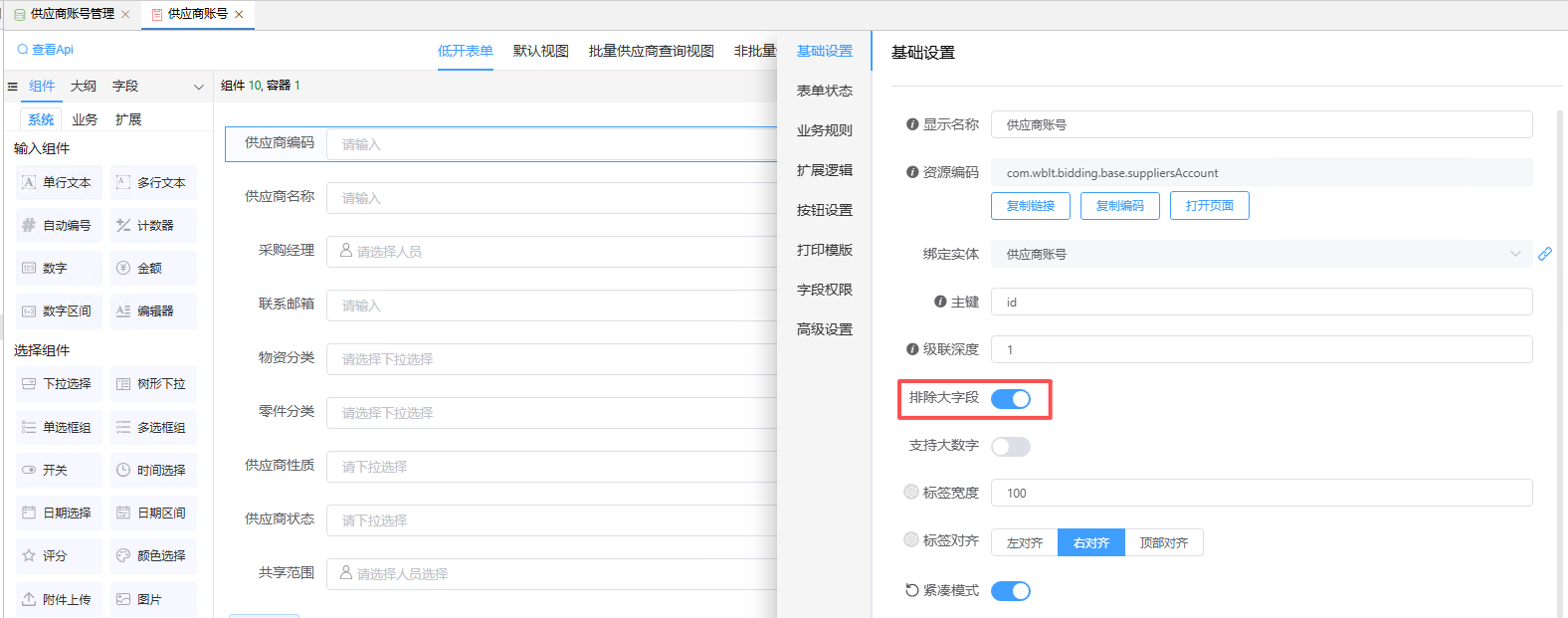This screenshot has height=618, width=1568.
Task: Open the 供应商状态 dropdown field
Action: coord(552,520)
